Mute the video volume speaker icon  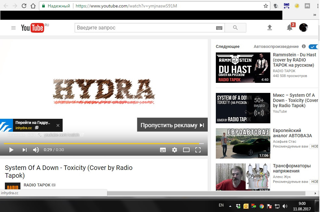click(x=36, y=150)
